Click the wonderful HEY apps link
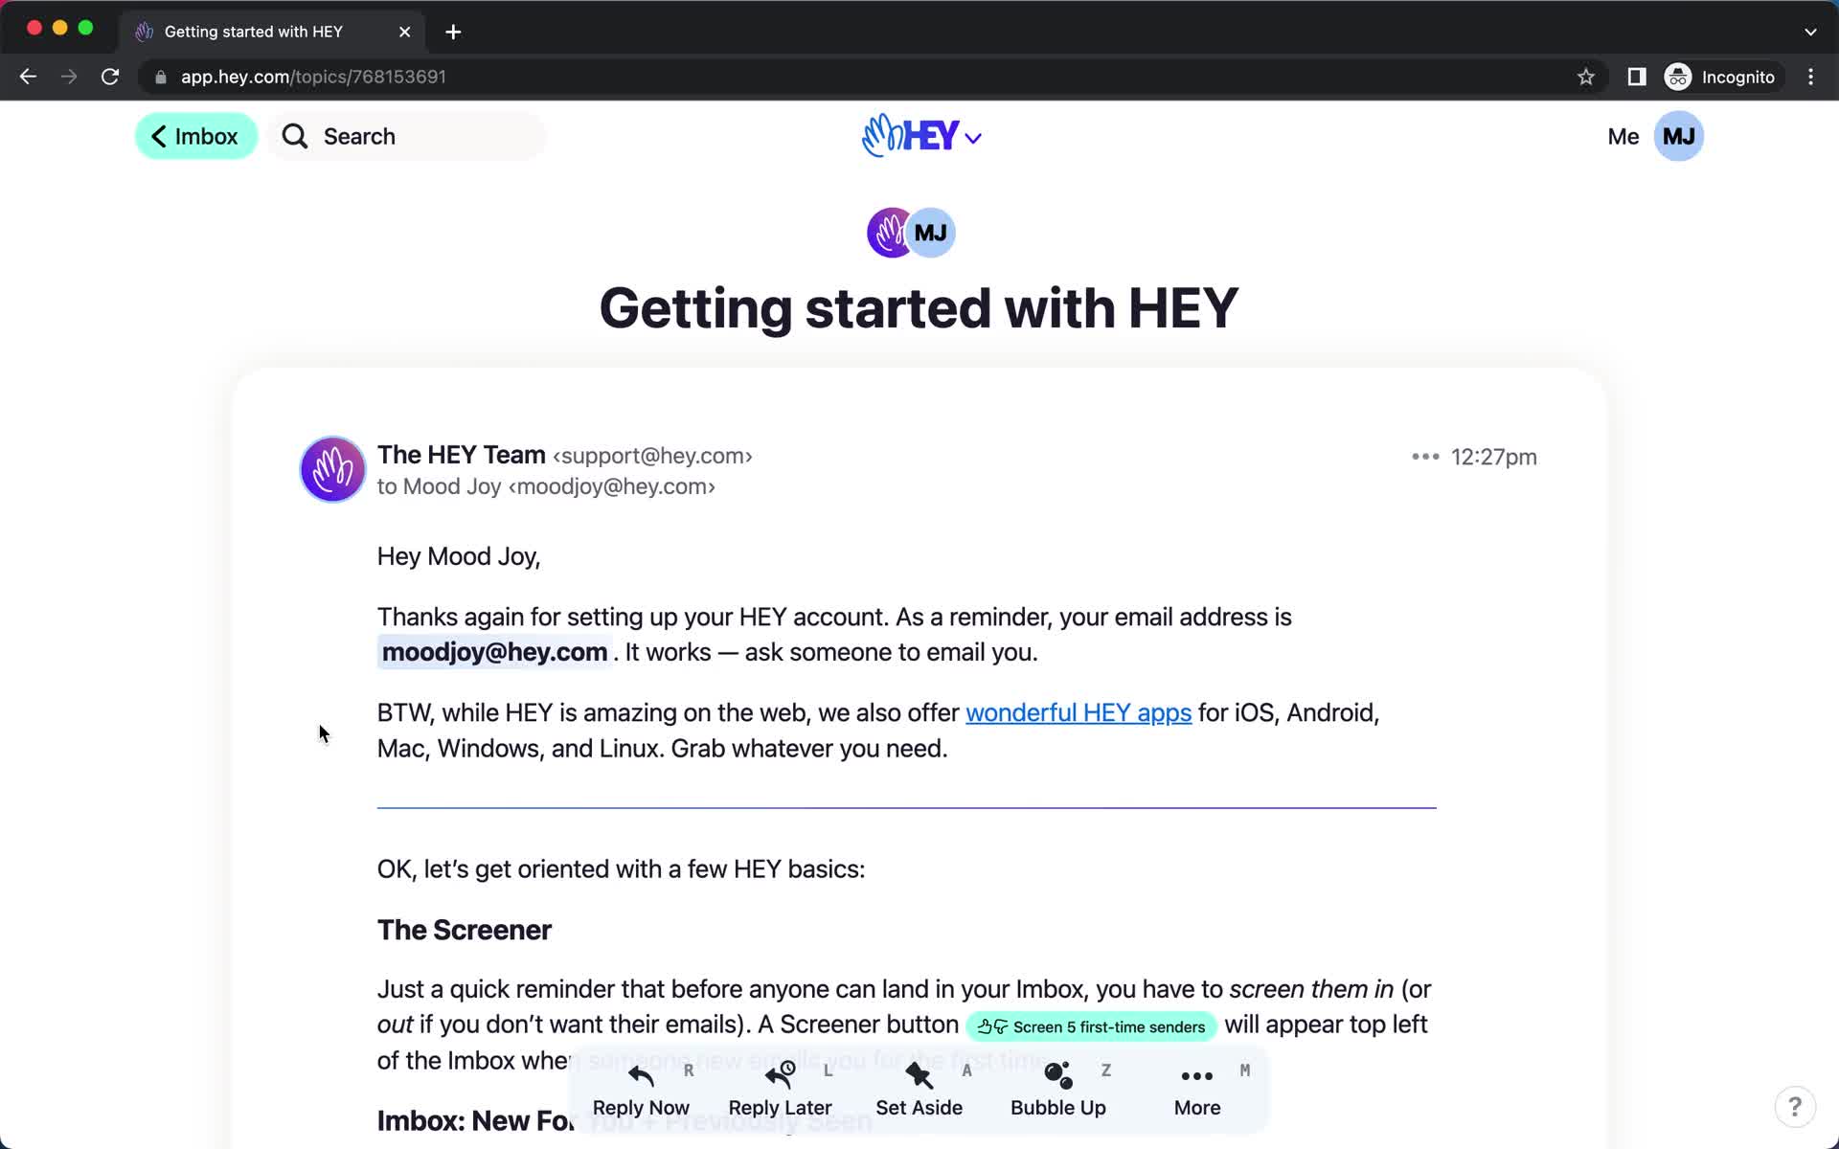The height and width of the screenshot is (1149, 1839). pyautogui.click(x=1078, y=712)
